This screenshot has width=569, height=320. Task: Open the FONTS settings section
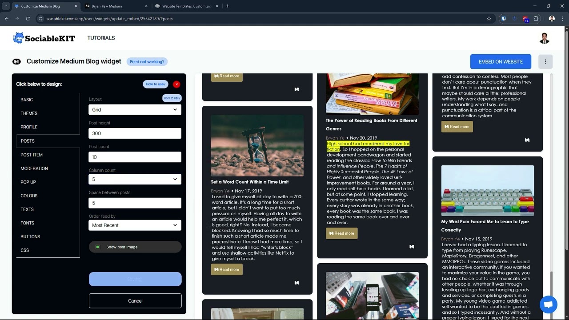[27, 223]
